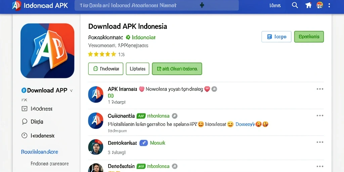This screenshot has height=172, width=344.
Task: Click the Fndoviar outlined button
Action: (106, 69)
